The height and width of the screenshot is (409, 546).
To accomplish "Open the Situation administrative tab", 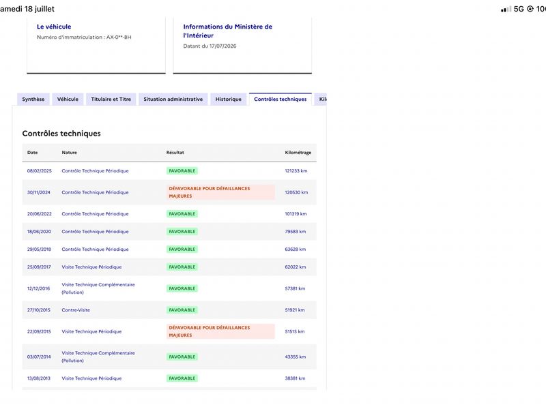I will click(173, 99).
